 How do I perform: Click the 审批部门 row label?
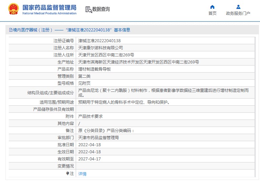point(66,138)
